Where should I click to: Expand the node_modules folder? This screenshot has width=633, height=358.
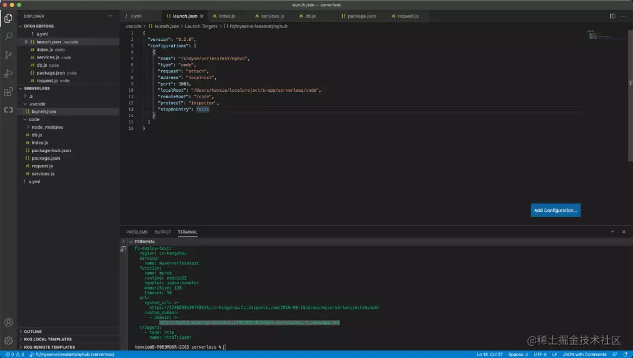(28, 127)
